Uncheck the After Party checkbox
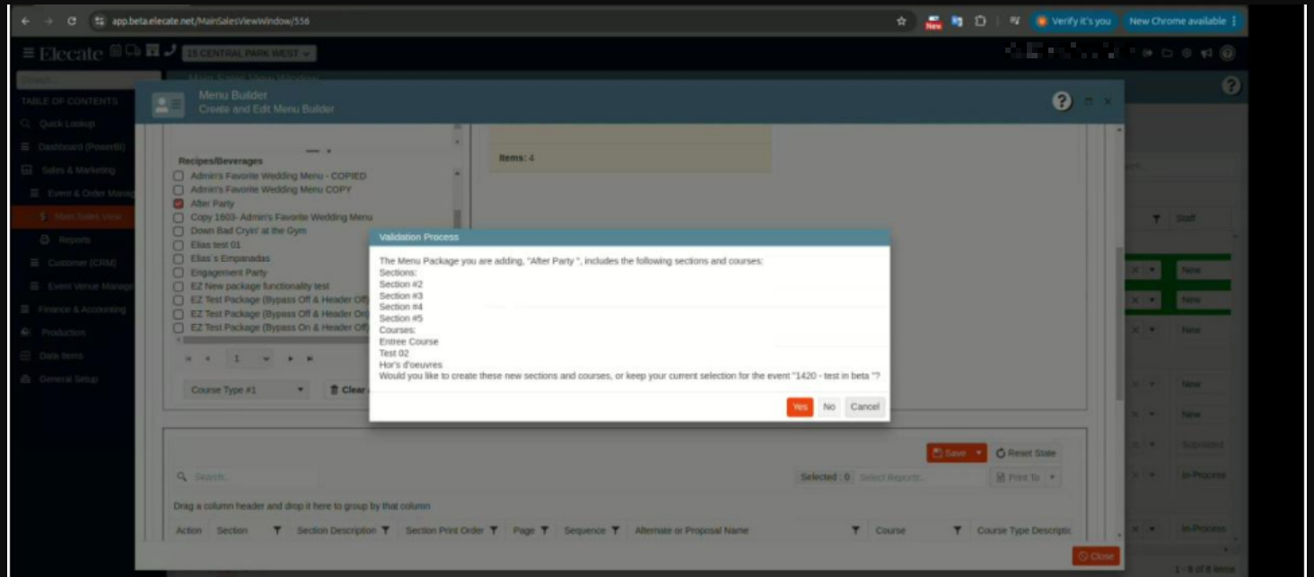This screenshot has width=1314, height=577. click(x=179, y=204)
